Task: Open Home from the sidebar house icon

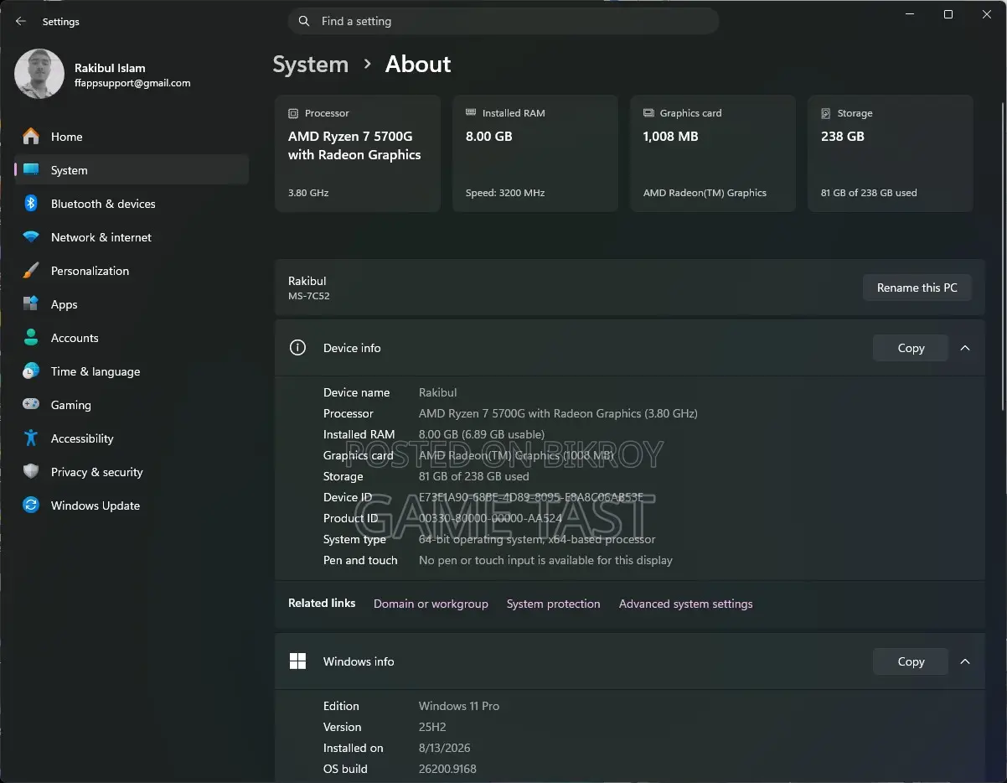Action: pyautogui.click(x=31, y=137)
